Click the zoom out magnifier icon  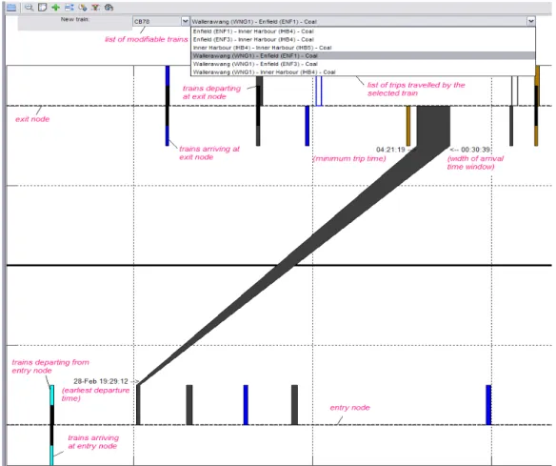(x=30, y=8)
